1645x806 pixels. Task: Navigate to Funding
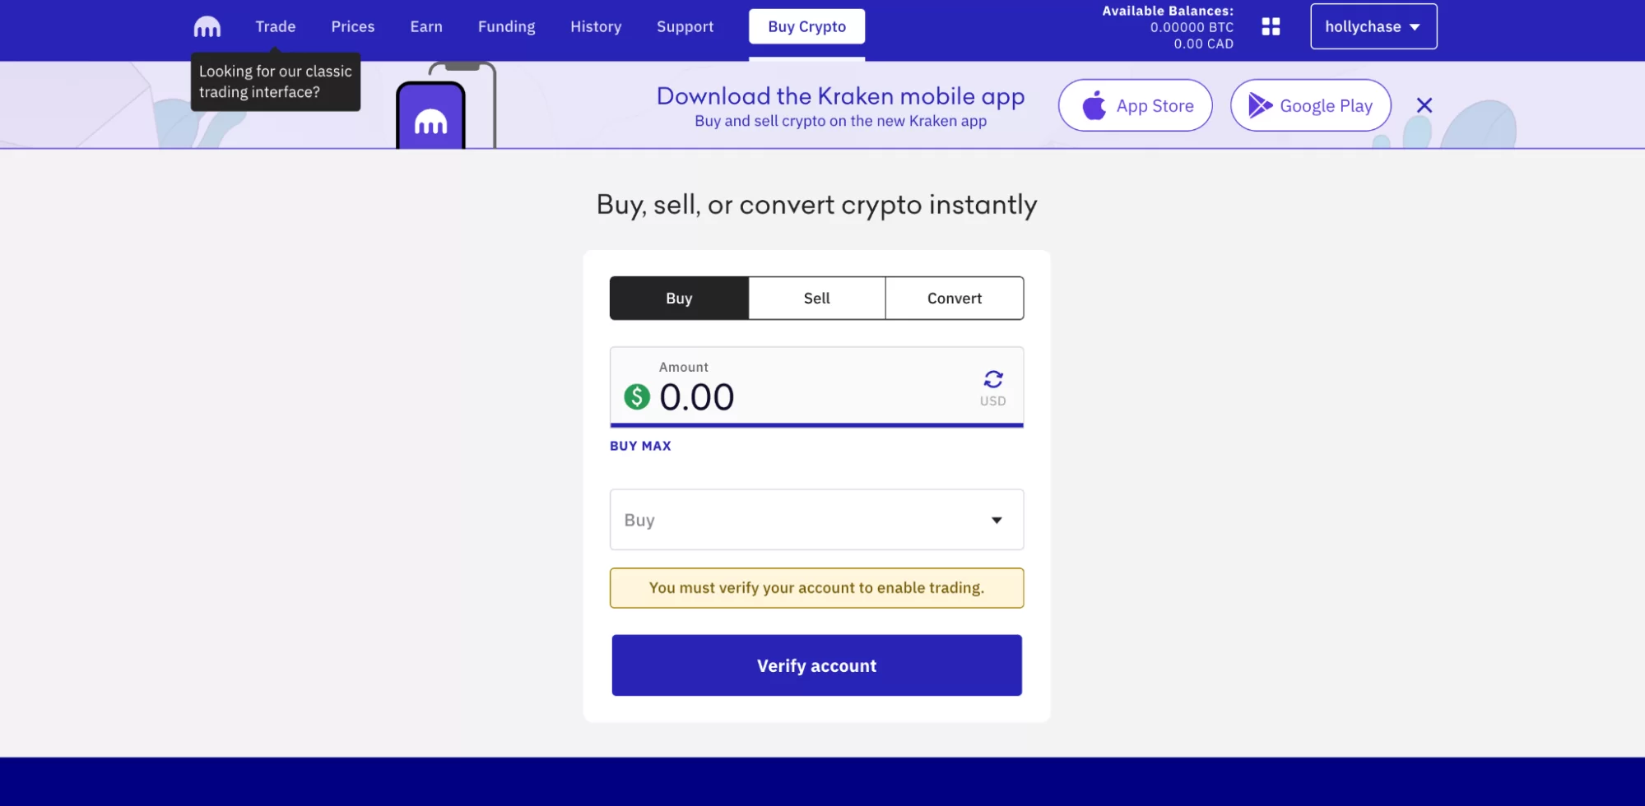pos(506,26)
